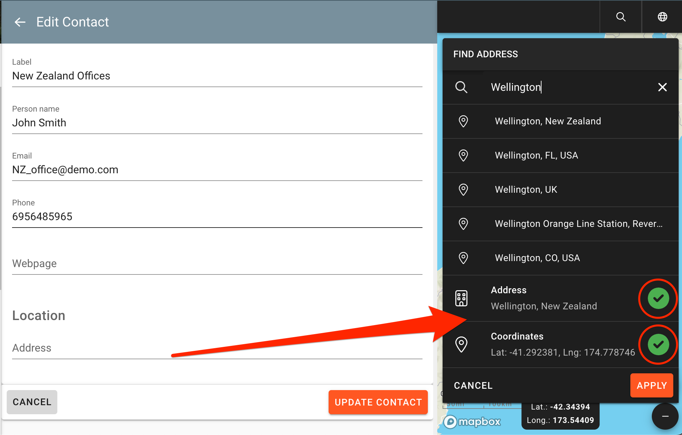Select Wellington, New Zealand suggestion
682x435 pixels.
pos(548,121)
